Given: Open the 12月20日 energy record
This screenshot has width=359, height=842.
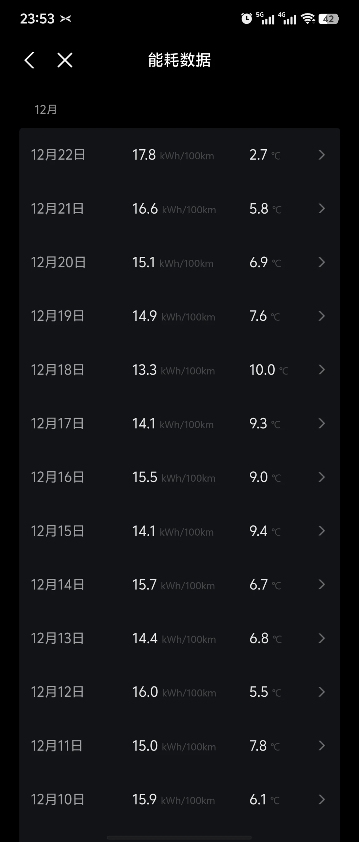Looking at the screenshot, I should (x=180, y=262).
